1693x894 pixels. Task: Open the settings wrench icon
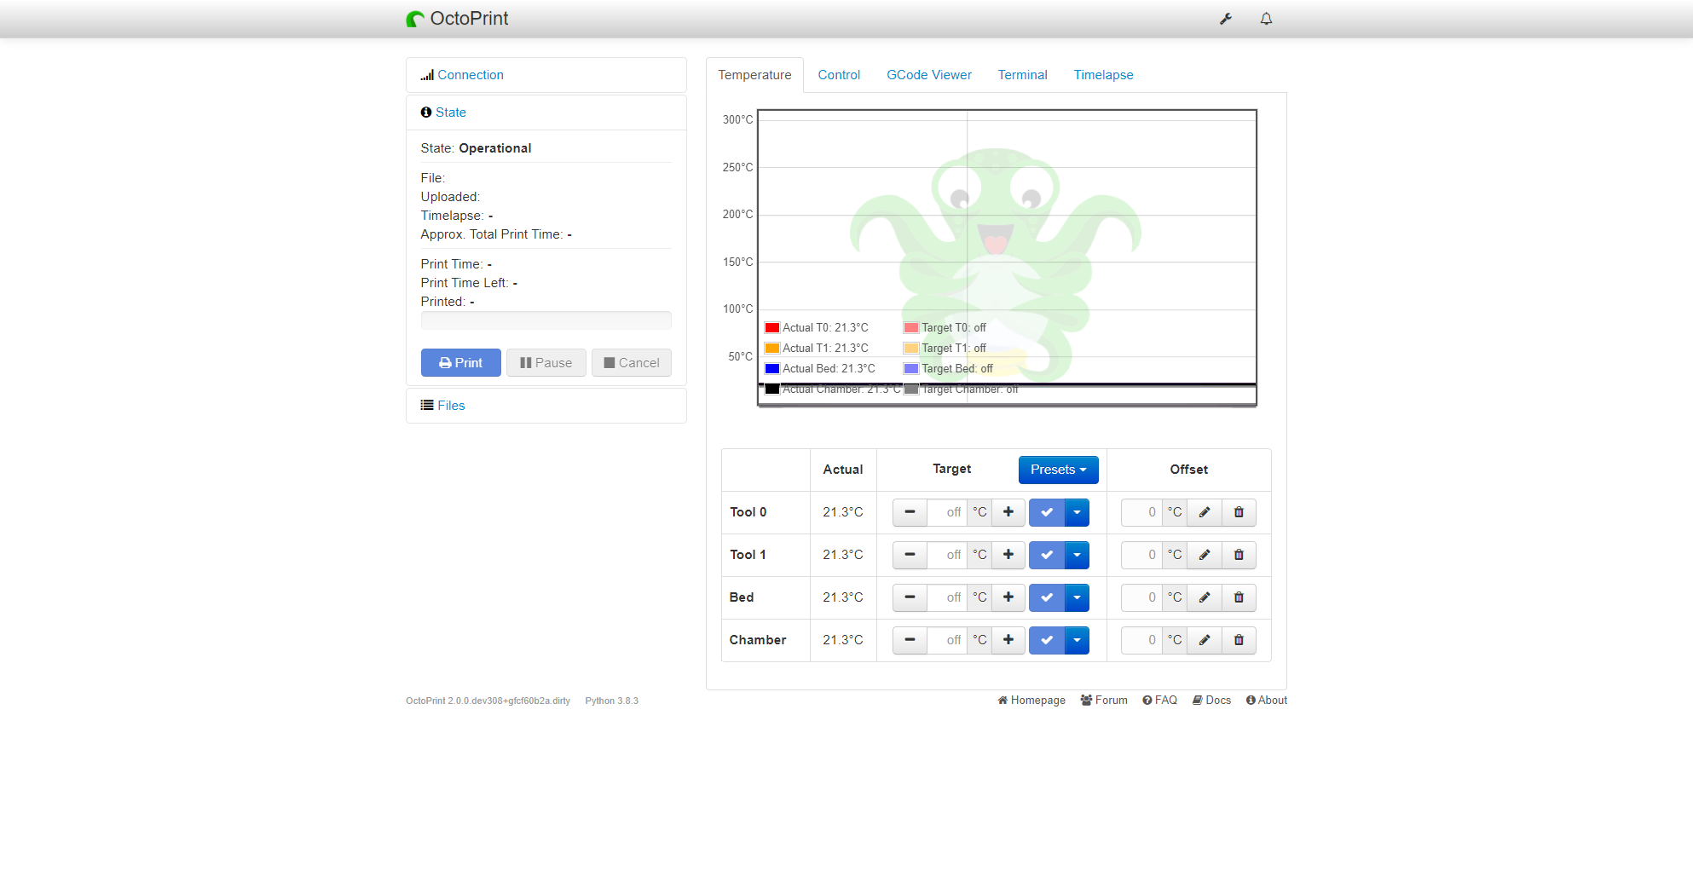pos(1226,19)
